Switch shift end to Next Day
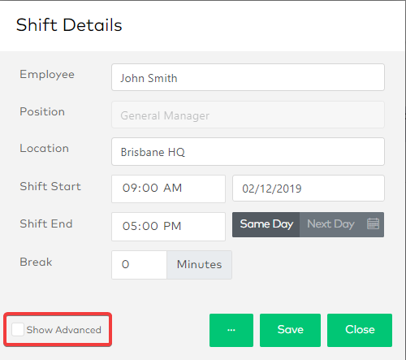 tap(330, 224)
